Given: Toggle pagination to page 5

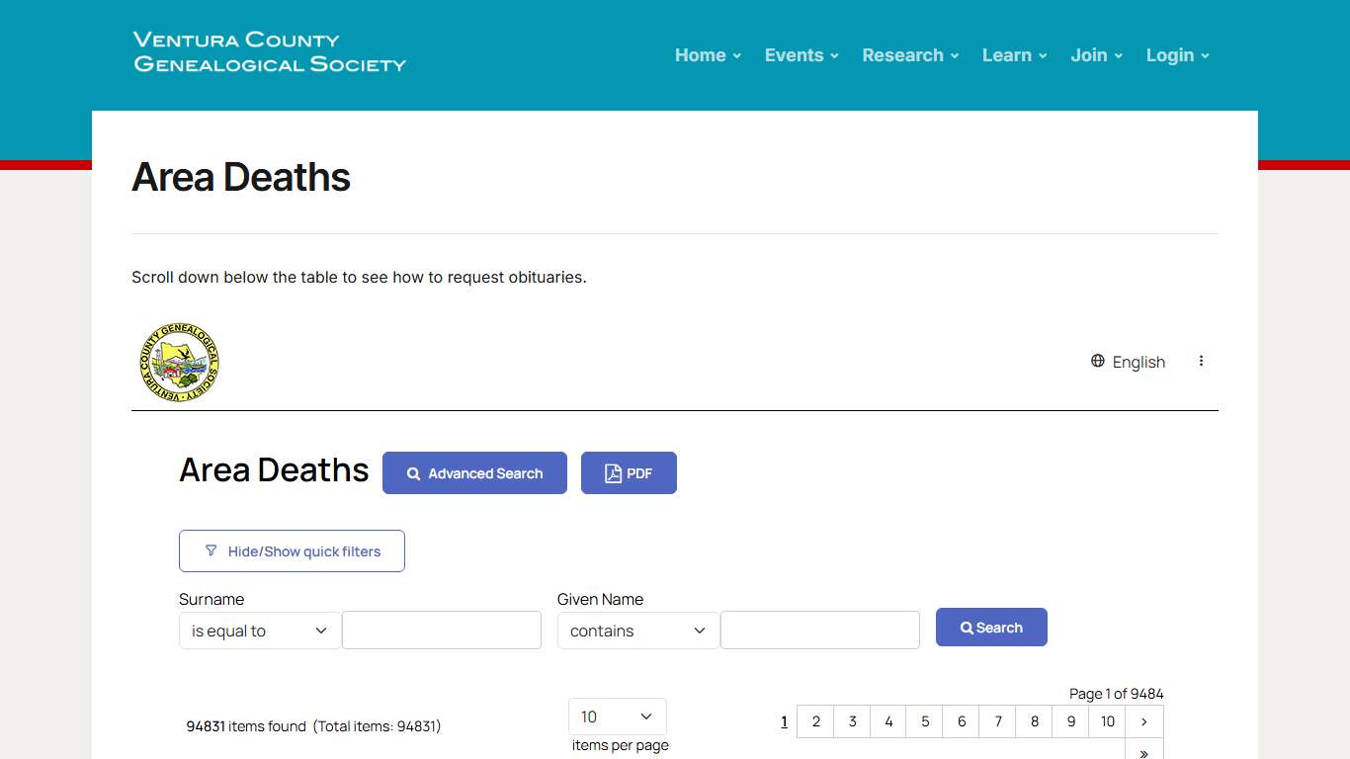Looking at the screenshot, I should coord(924,721).
